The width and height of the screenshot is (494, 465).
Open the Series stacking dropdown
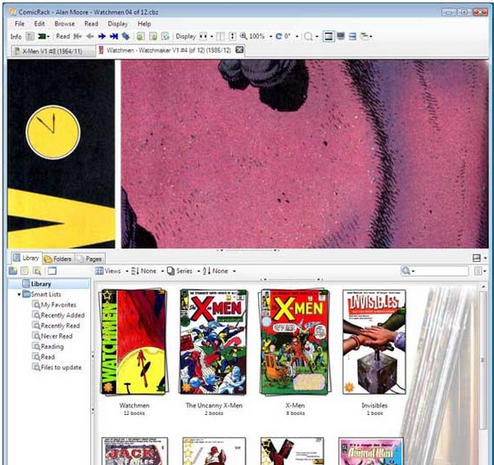pos(184,271)
